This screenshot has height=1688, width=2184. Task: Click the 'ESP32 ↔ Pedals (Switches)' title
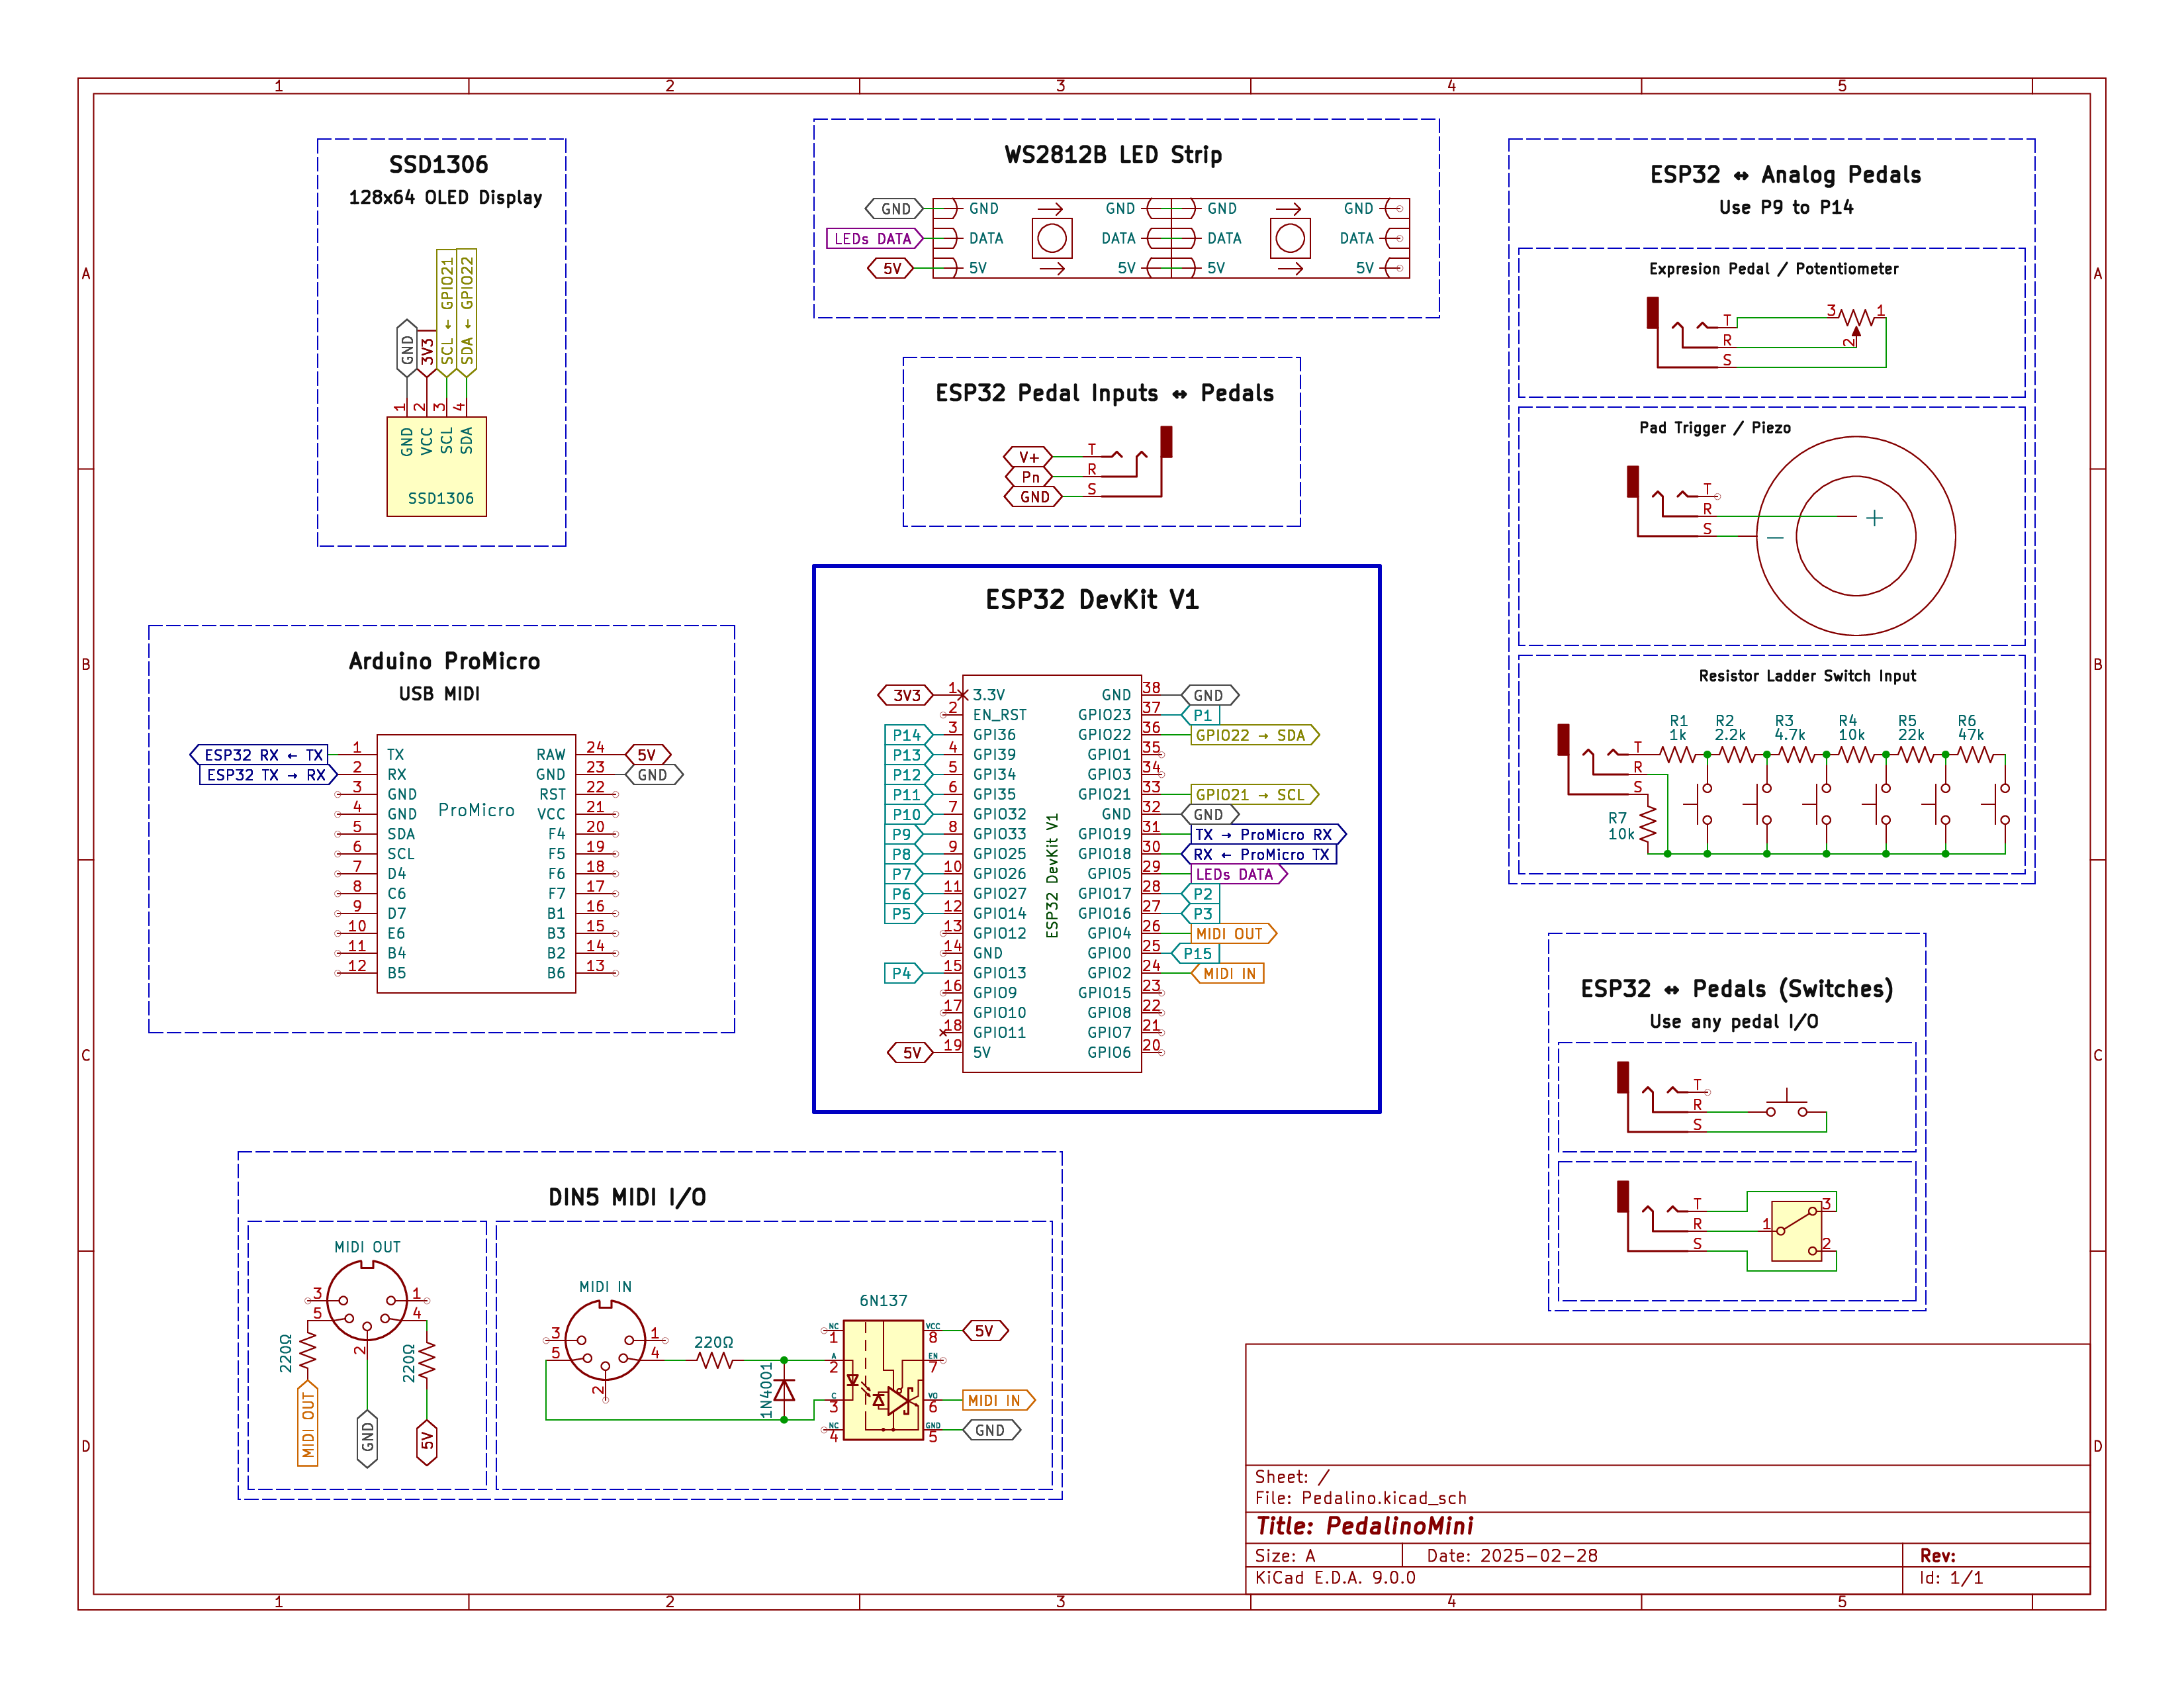[x=1737, y=989]
